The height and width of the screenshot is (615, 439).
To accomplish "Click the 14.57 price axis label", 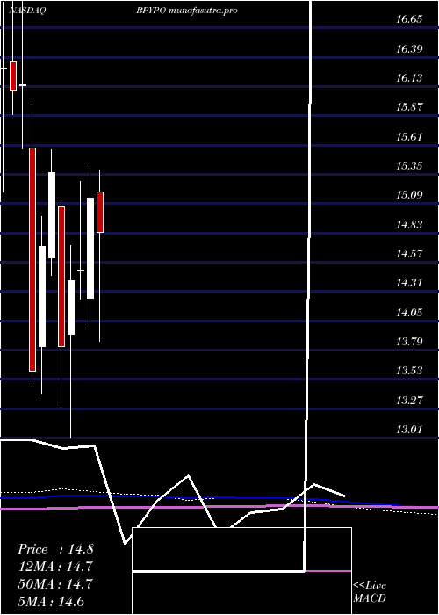I will 409,254.
